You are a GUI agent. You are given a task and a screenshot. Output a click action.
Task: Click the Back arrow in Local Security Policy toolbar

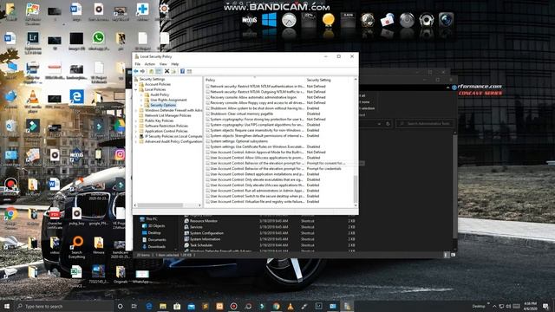click(136, 71)
